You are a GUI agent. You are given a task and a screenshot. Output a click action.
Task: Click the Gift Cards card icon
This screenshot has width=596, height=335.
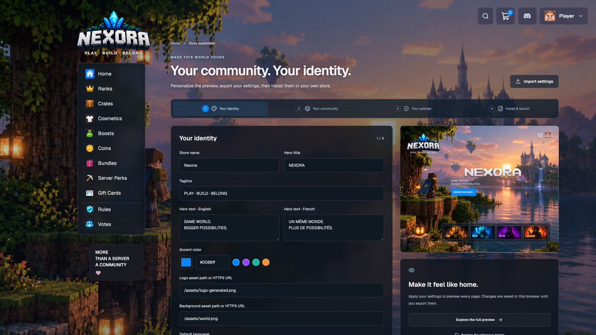tap(90, 193)
